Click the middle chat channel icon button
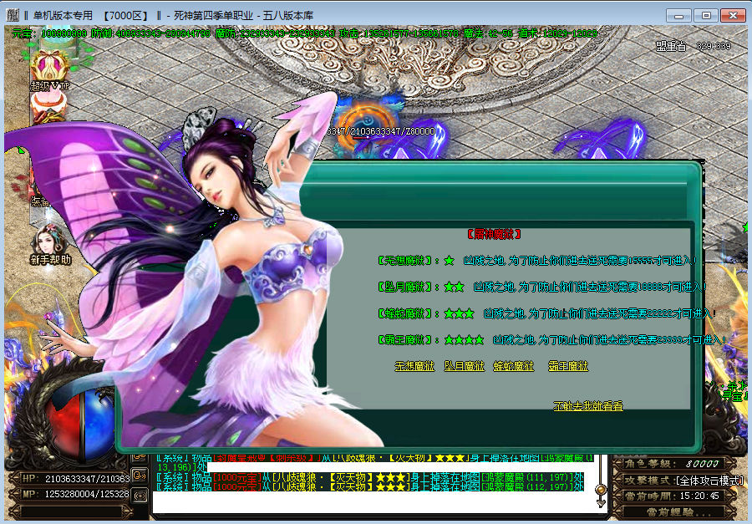752x524 pixels. (x=140, y=476)
